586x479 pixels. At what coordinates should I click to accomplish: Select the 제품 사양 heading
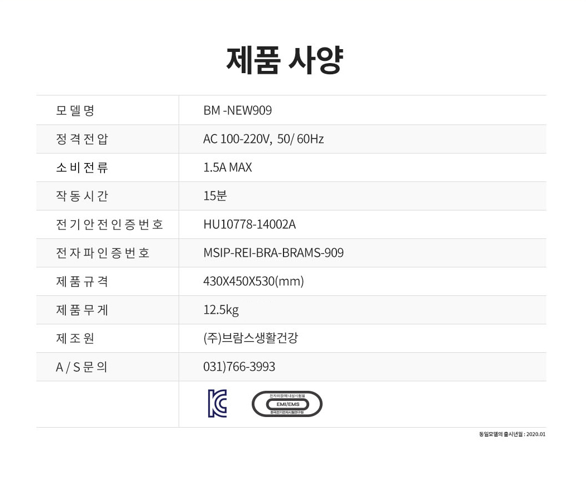click(285, 60)
